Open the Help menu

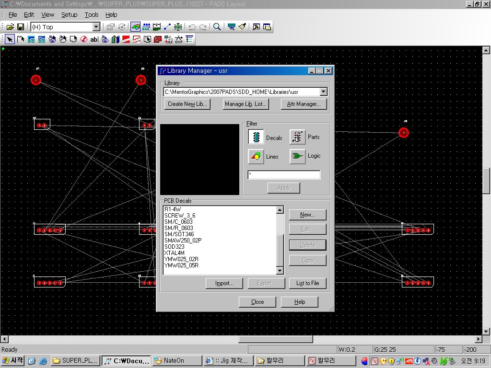pyautogui.click(x=111, y=15)
